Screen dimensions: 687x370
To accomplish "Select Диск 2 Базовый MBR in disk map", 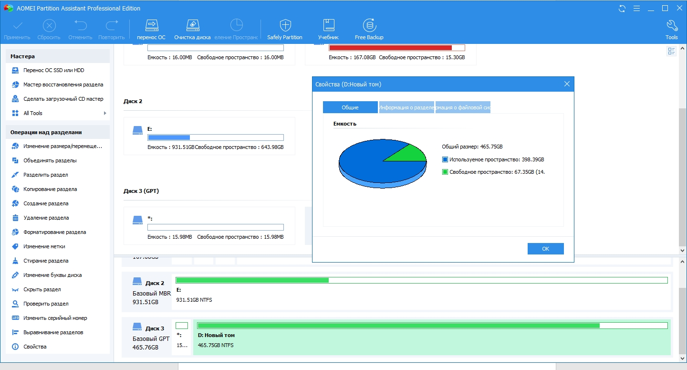I will (x=146, y=292).
